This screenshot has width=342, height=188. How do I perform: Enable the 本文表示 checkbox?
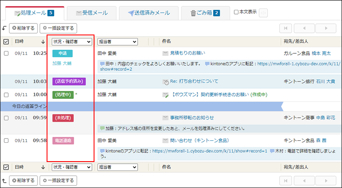tap(236, 12)
